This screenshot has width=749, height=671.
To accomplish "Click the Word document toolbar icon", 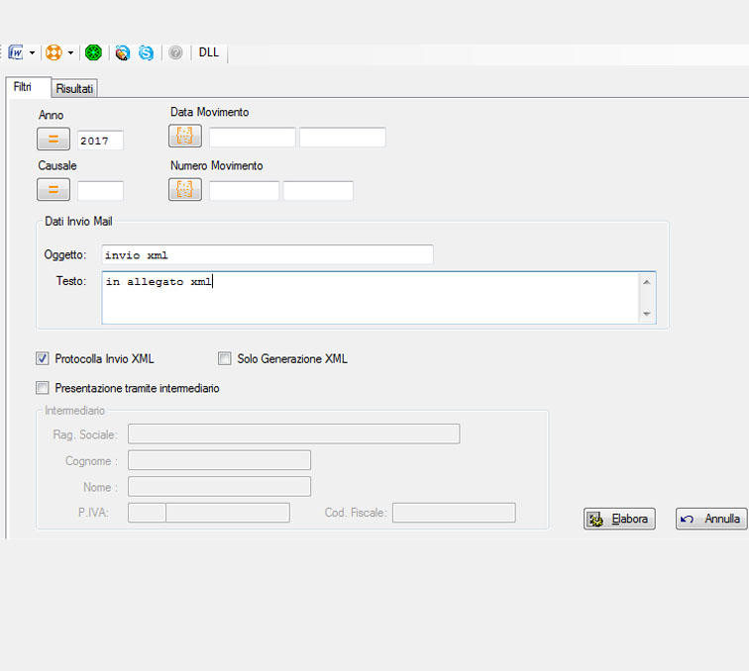I will (16, 52).
